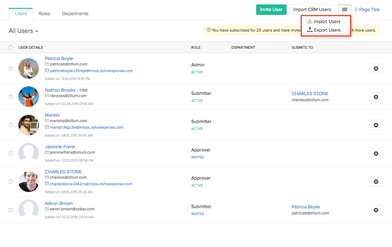Open the All Users filter dropdown
This screenshot has width=392, height=247.
tap(23, 31)
